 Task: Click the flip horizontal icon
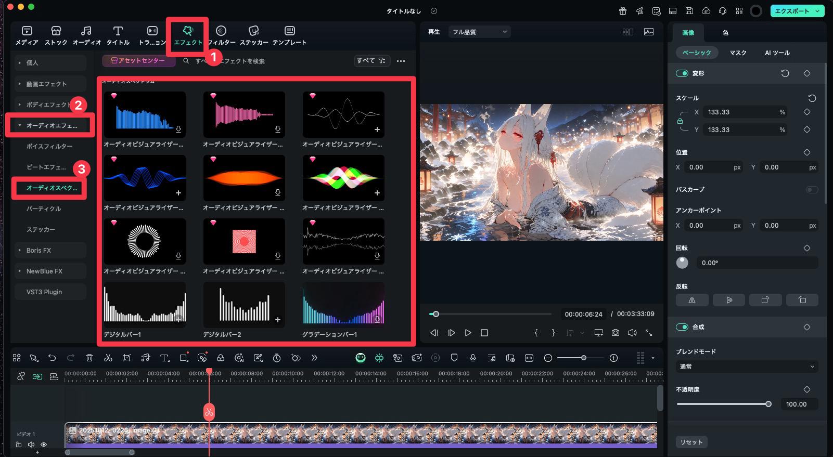point(692,300)
